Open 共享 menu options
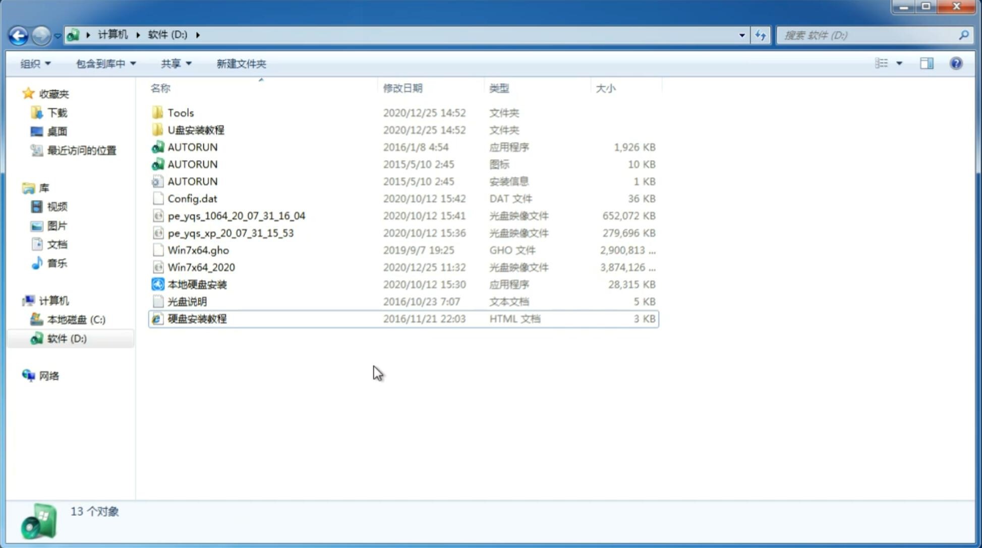This screenshot has width=982, height=548. [174, 62]
